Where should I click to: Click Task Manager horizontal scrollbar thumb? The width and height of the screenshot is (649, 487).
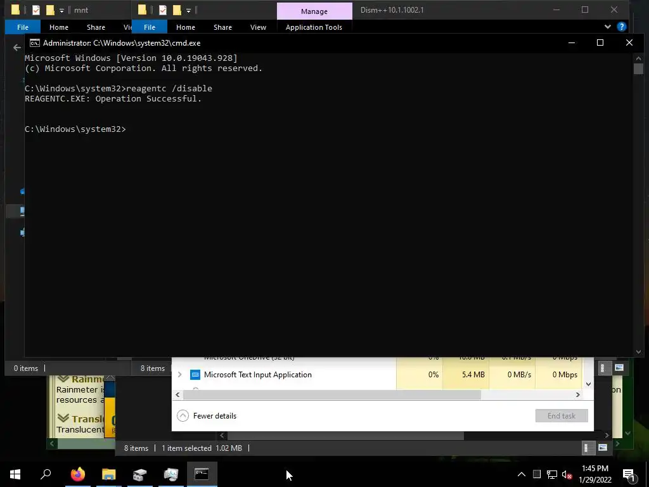[x=332, y=394]
